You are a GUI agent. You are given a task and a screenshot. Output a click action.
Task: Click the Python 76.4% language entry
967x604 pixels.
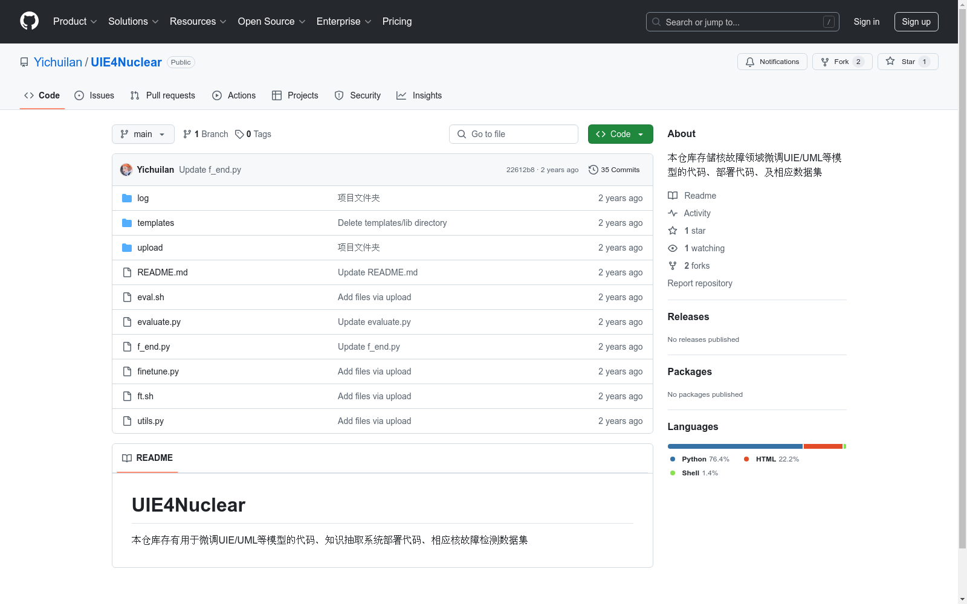click(x=700, y=459)
